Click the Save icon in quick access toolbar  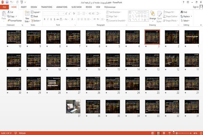7,2
